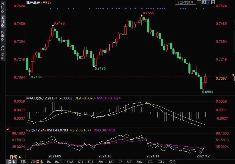Toggle the KDJ indicator button
The image size is (235, 164).
(x=90, y=162)
